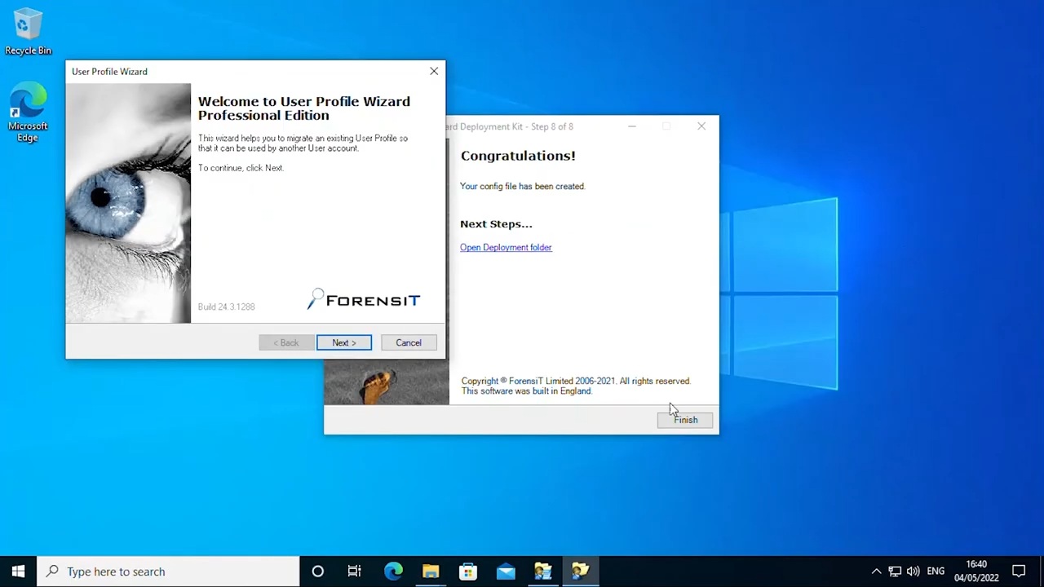
Task: Open clock showing 16:40
Action: tap(976, 572)
